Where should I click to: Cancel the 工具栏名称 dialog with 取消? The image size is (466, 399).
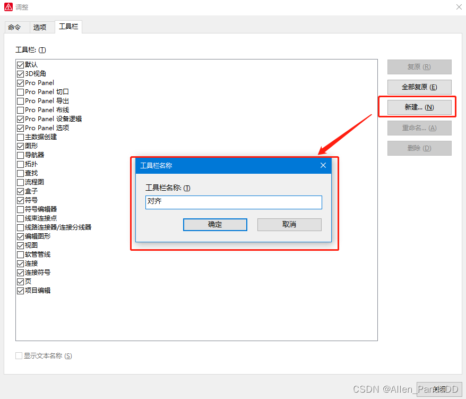(x=289, y=225)
